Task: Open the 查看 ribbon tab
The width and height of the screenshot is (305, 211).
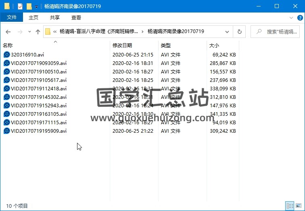Action: click(76, 18)
